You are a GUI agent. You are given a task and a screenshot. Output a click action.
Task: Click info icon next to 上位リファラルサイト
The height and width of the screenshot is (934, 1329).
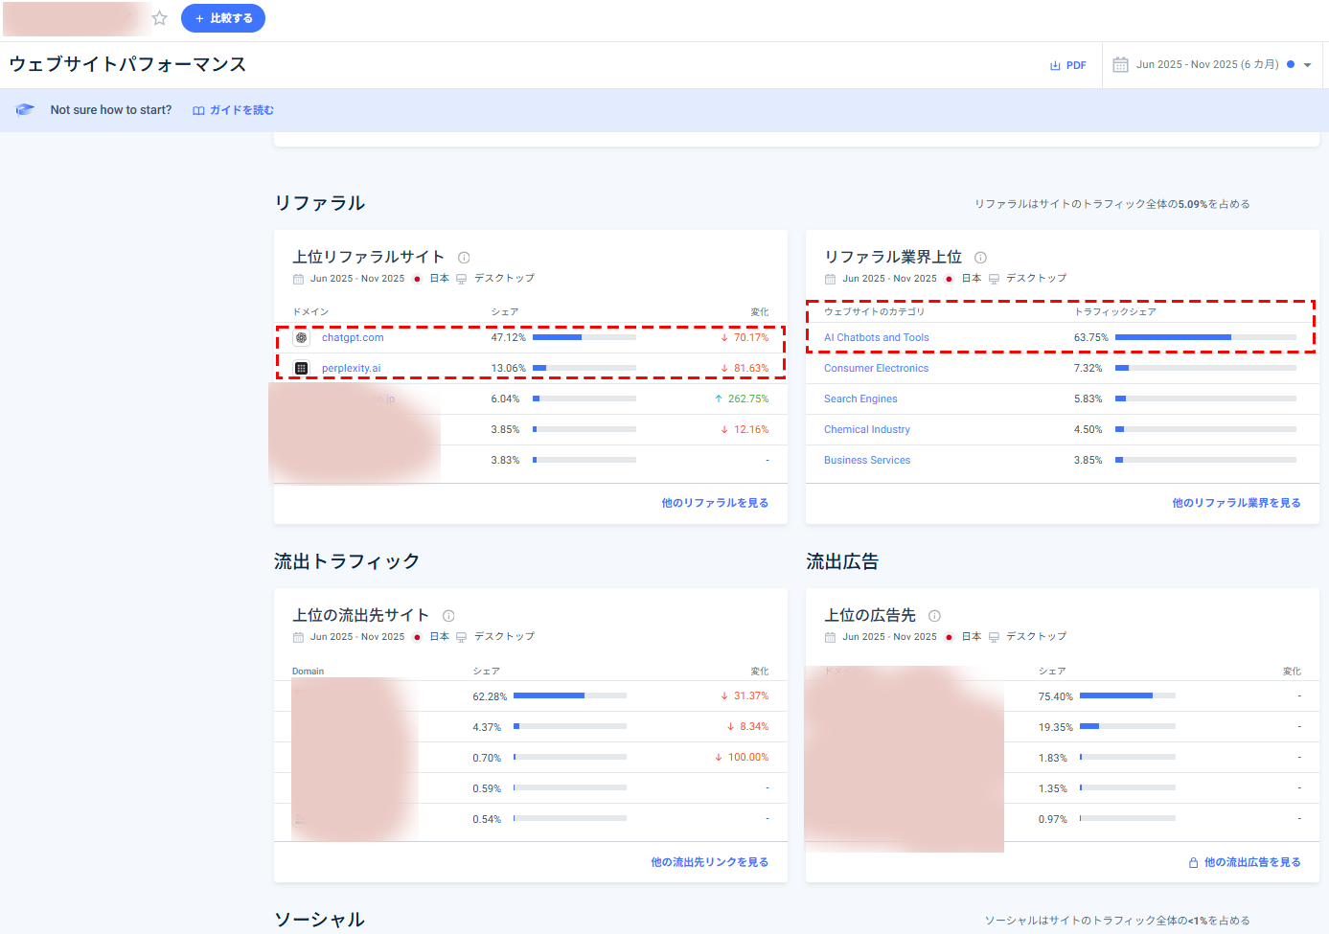[464, 258]
